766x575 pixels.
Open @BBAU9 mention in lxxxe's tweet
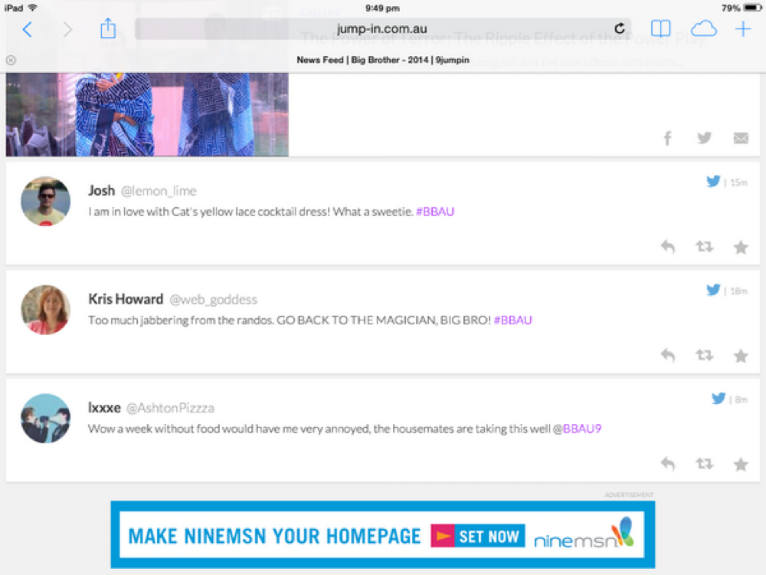pyautogui.click(x=577, y=429)
